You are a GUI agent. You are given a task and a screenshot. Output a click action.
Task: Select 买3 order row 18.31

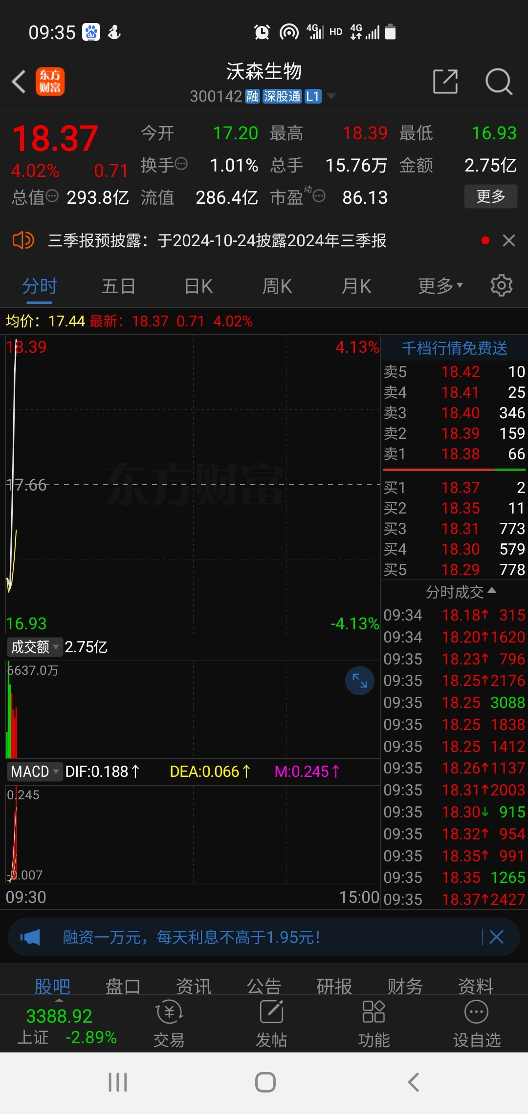tap(454, 529)
